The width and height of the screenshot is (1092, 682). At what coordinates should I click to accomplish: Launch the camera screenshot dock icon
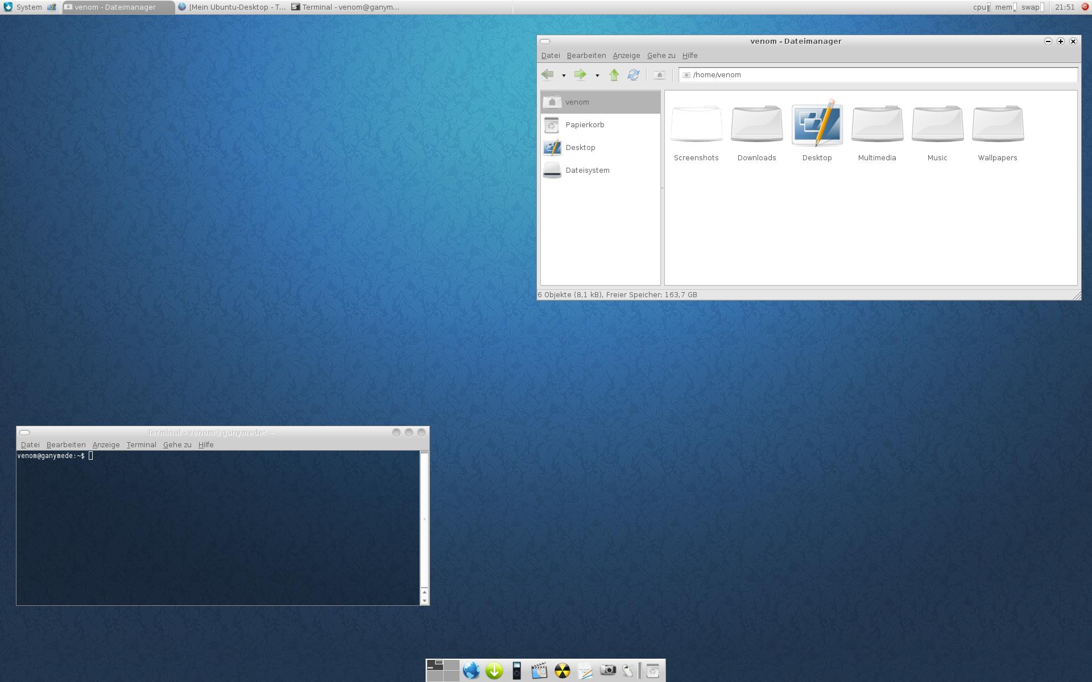607,671
